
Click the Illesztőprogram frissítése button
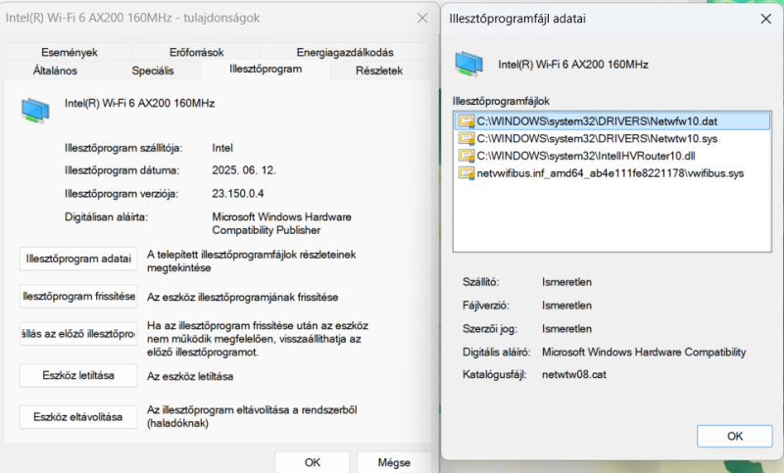tap(78, 296)
